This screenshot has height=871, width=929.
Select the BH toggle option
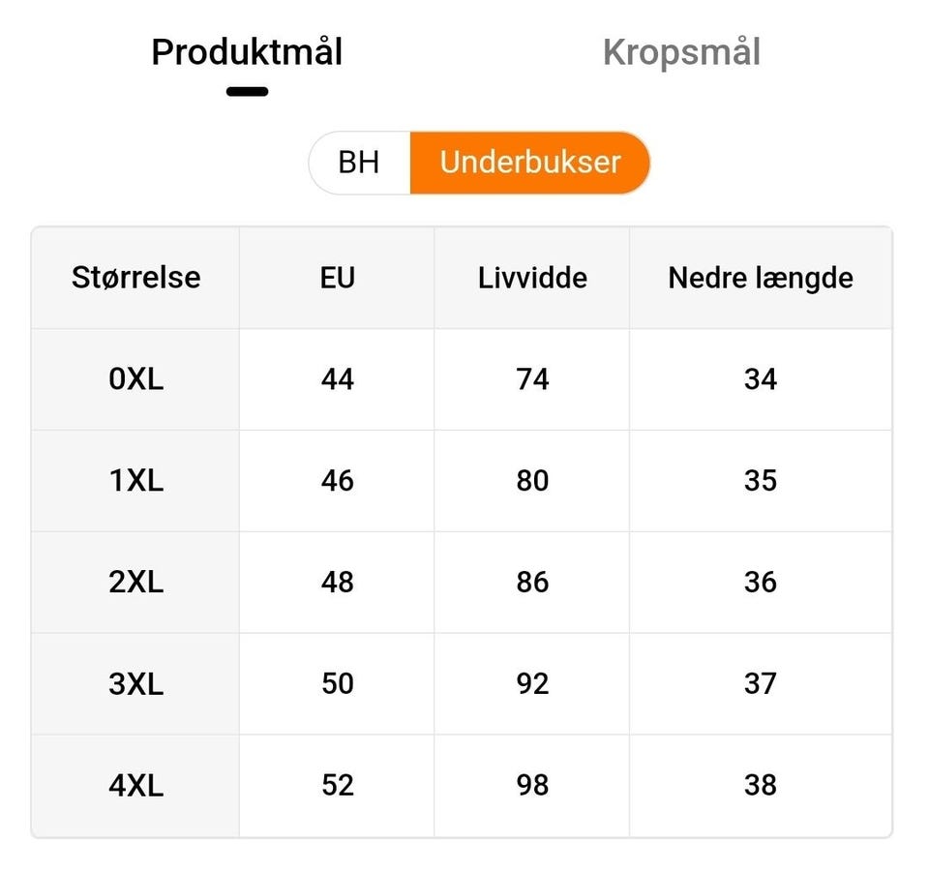click(359, 162)
